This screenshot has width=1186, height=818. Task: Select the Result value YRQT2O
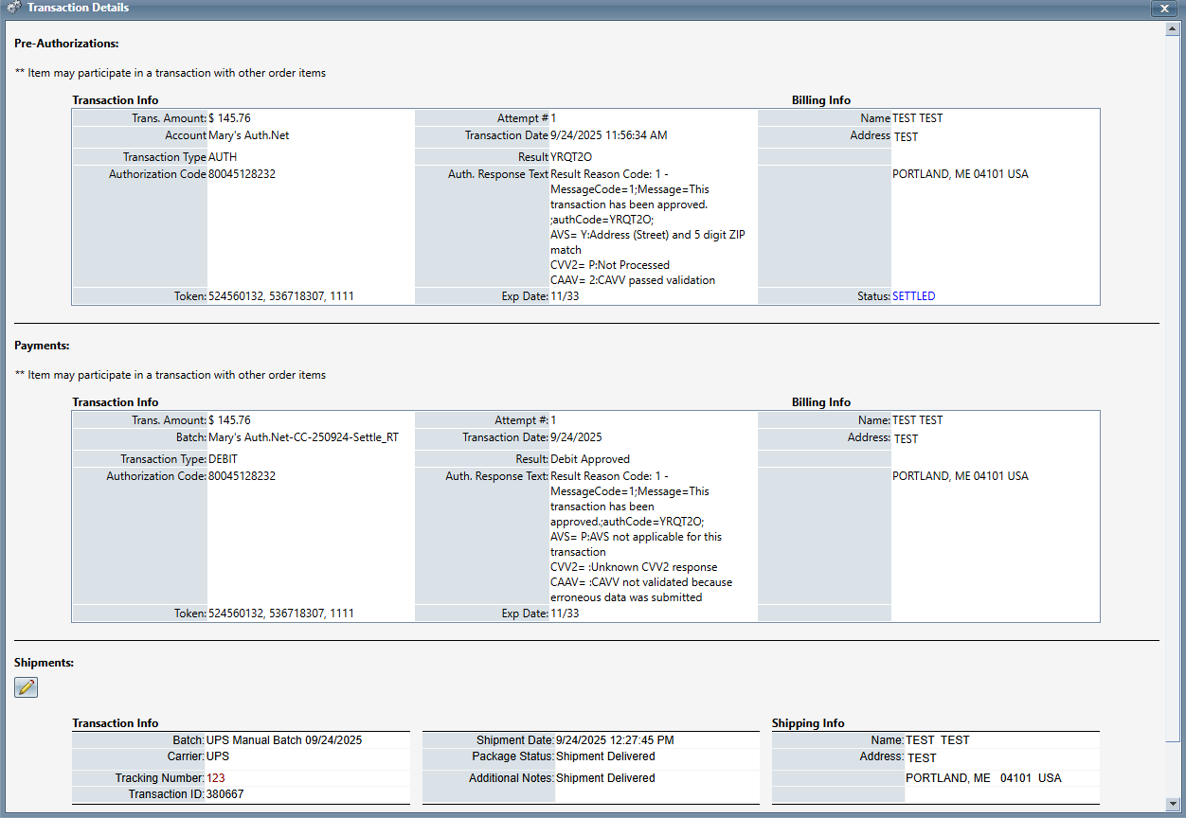(571, 157)
